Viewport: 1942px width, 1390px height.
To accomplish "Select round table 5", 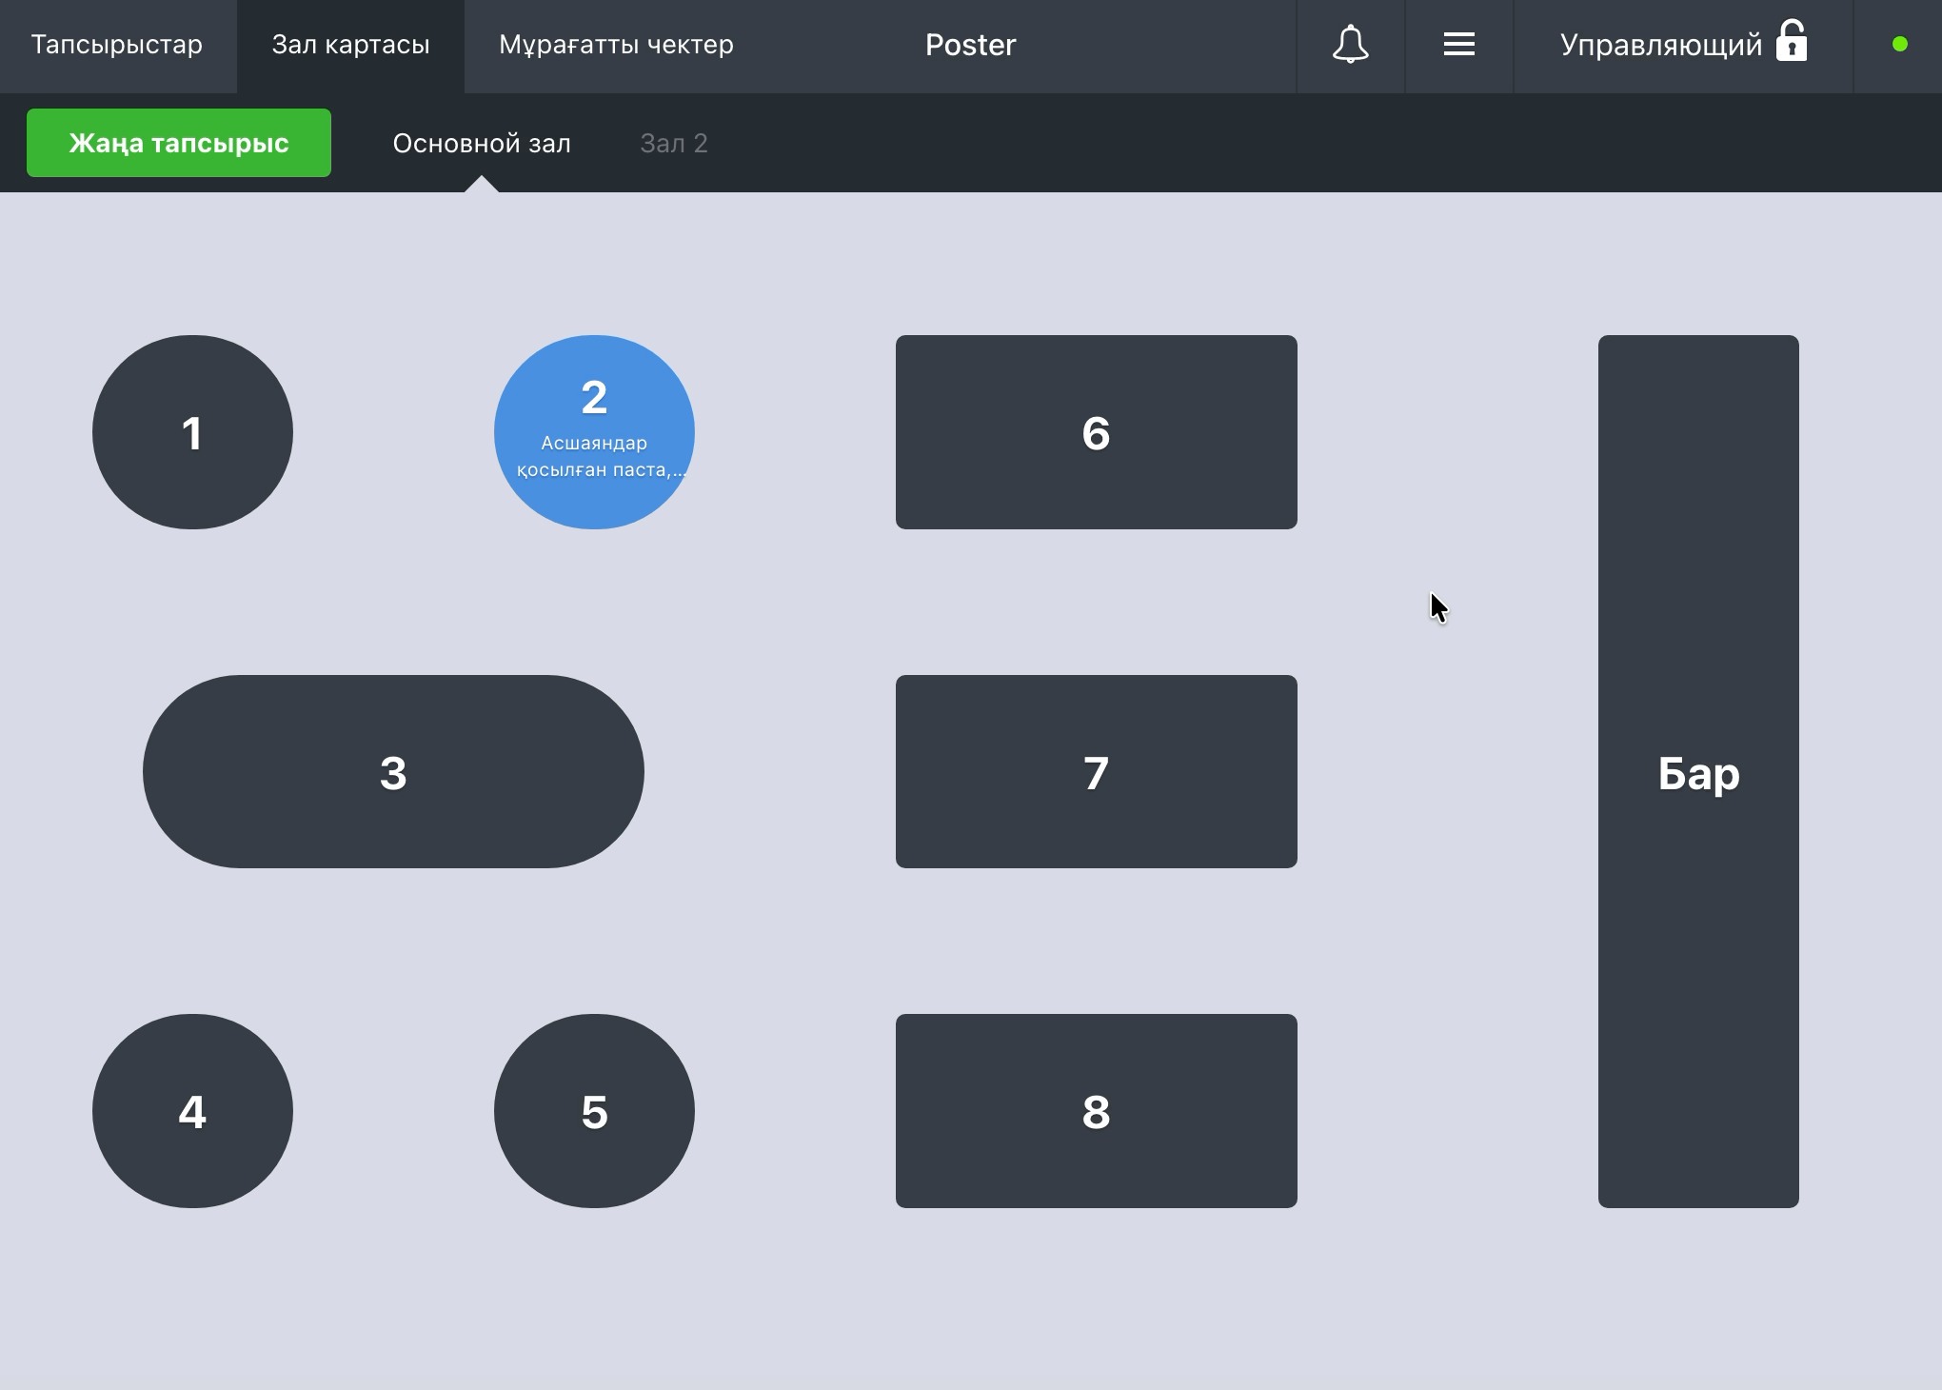I will pyautogui.click(x=594, y=1111).
